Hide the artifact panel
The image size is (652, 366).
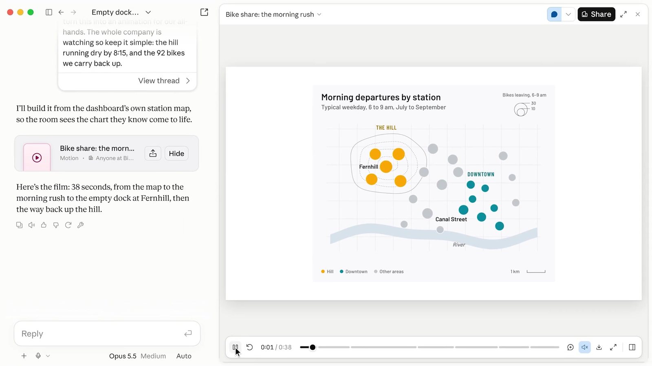[176, 153]
